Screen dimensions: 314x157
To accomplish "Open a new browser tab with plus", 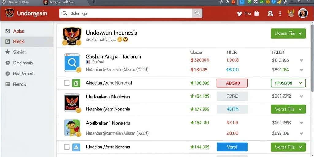I will point(94,2).
